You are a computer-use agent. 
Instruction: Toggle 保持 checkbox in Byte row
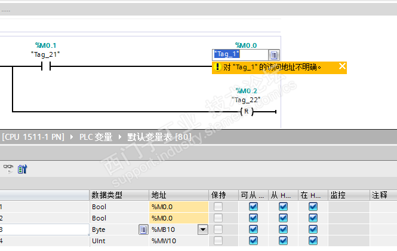(218, 229)
